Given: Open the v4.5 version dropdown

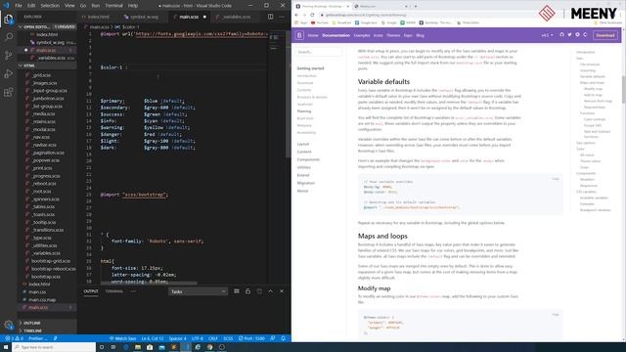Looking at the screenshot, I should click(547, 35).
